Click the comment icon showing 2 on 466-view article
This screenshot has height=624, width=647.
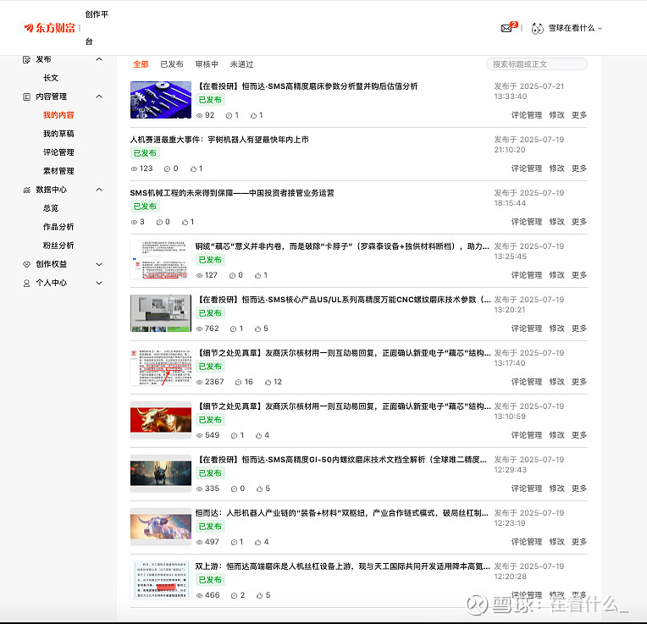[x=234, y=595]
